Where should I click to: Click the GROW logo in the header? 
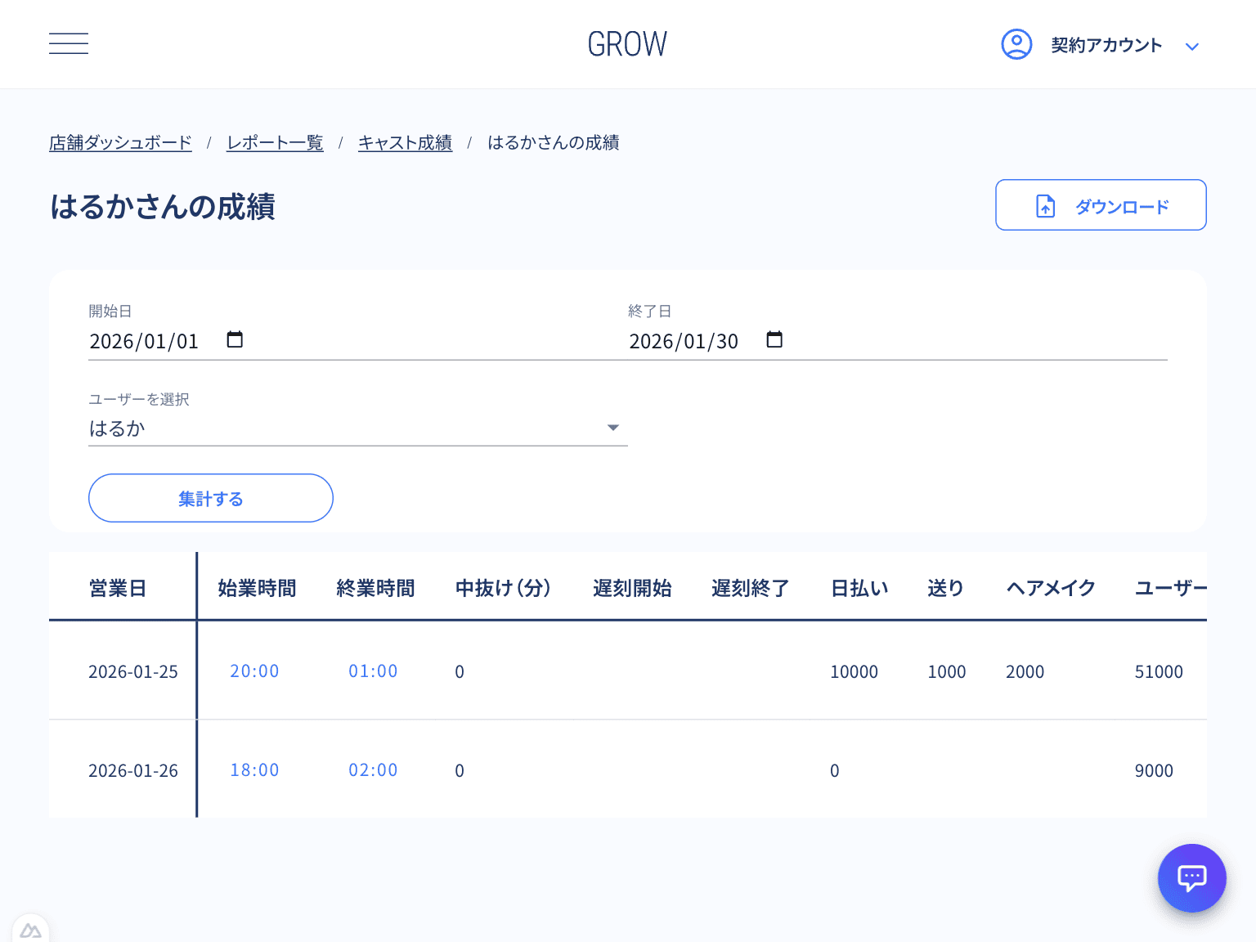(627, 43)
